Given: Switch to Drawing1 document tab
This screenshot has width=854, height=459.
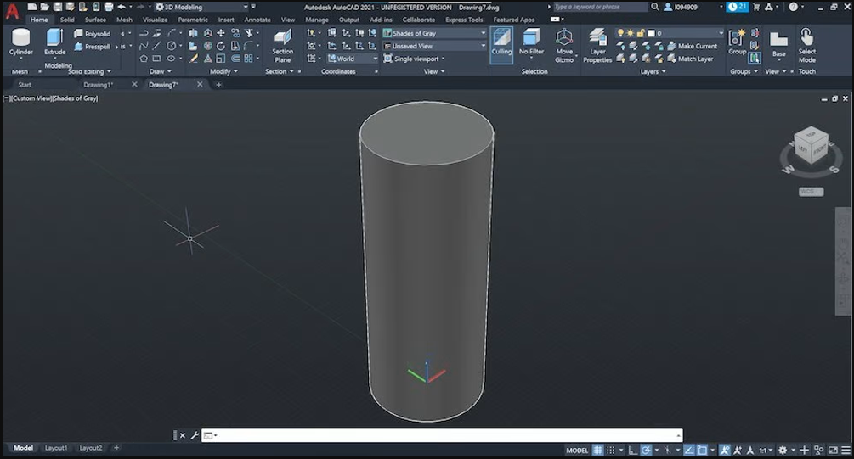Looking at the screenshot, I should (x=99, y=85).
